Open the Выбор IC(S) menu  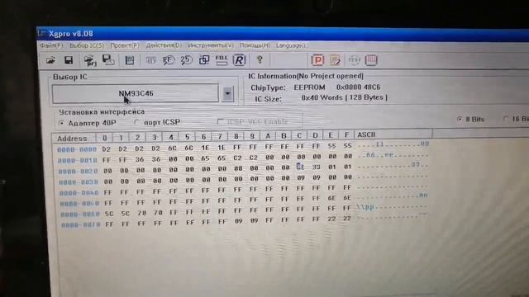coord(87,45)
